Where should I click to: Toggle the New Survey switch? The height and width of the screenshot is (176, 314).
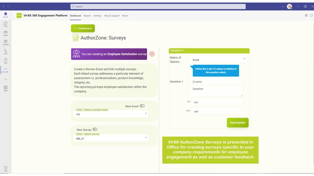tap(95, 130)
